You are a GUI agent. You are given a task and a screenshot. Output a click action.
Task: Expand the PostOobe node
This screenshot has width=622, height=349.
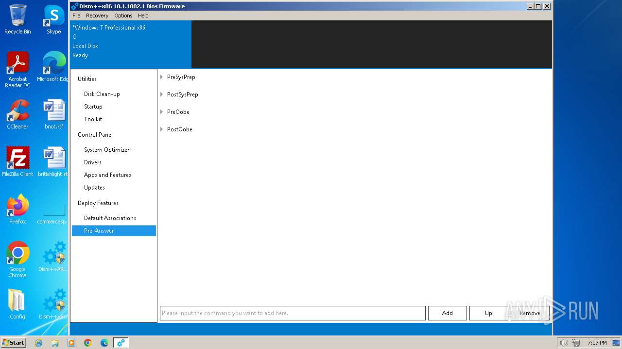[162, 129]
